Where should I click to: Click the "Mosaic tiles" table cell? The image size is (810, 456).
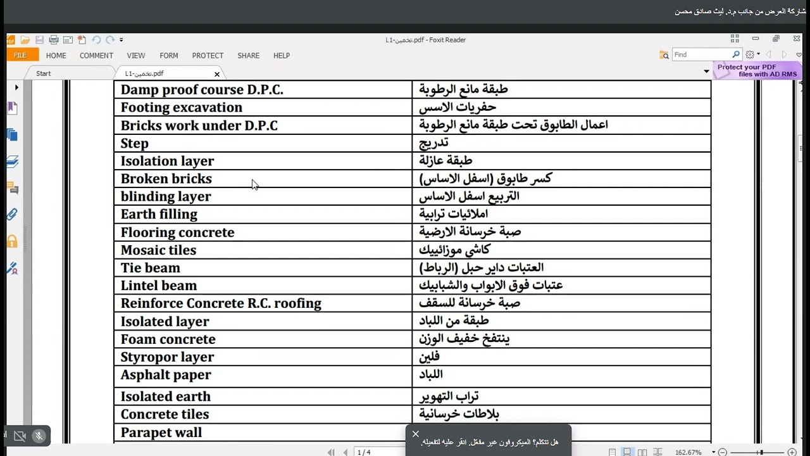click(x=263, y=250)
